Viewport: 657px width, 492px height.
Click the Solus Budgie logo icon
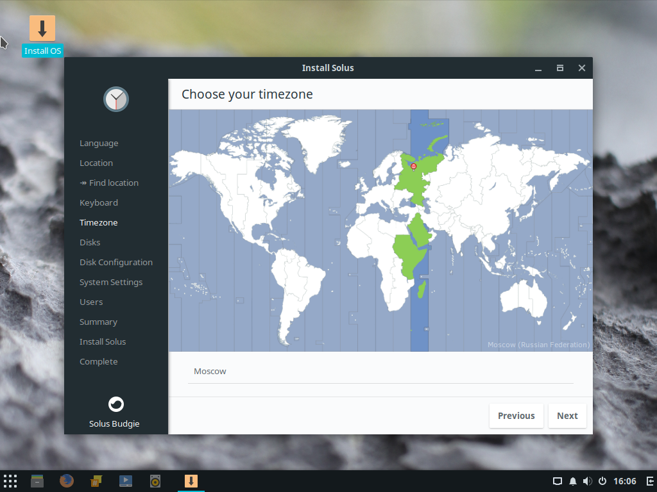[x=116, y=404]
